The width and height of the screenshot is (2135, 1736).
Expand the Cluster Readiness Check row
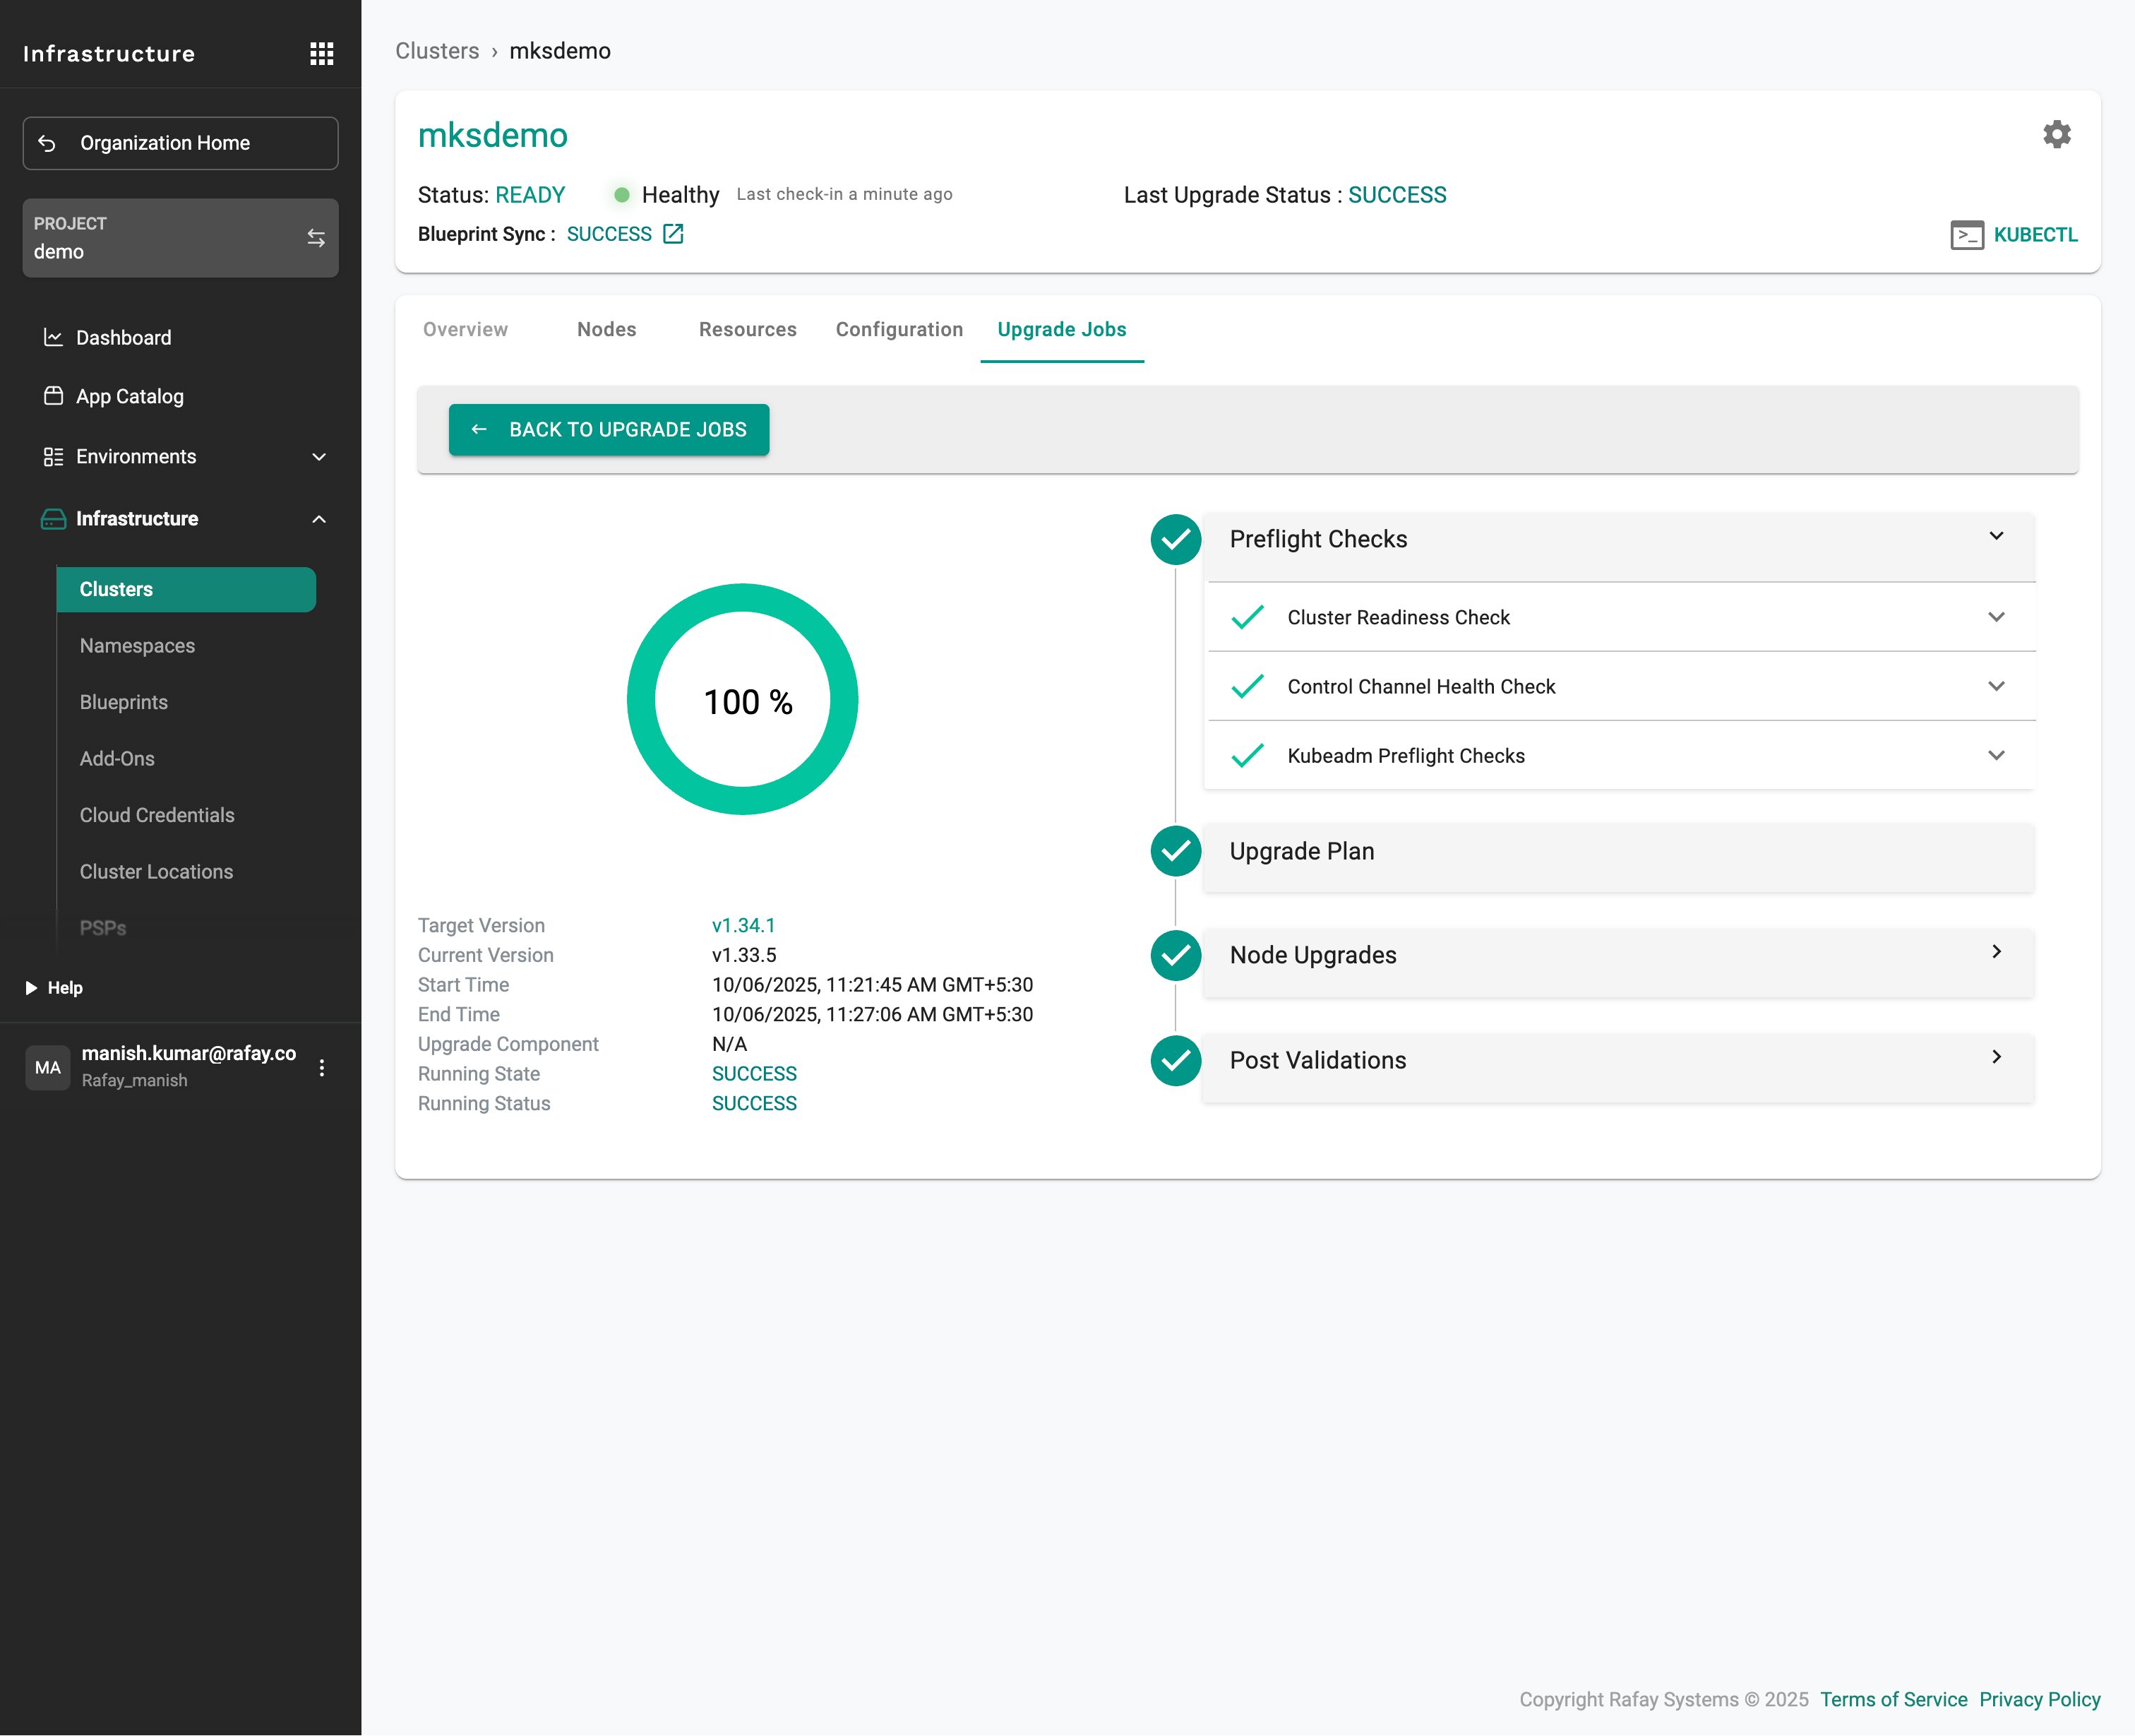1995,617
